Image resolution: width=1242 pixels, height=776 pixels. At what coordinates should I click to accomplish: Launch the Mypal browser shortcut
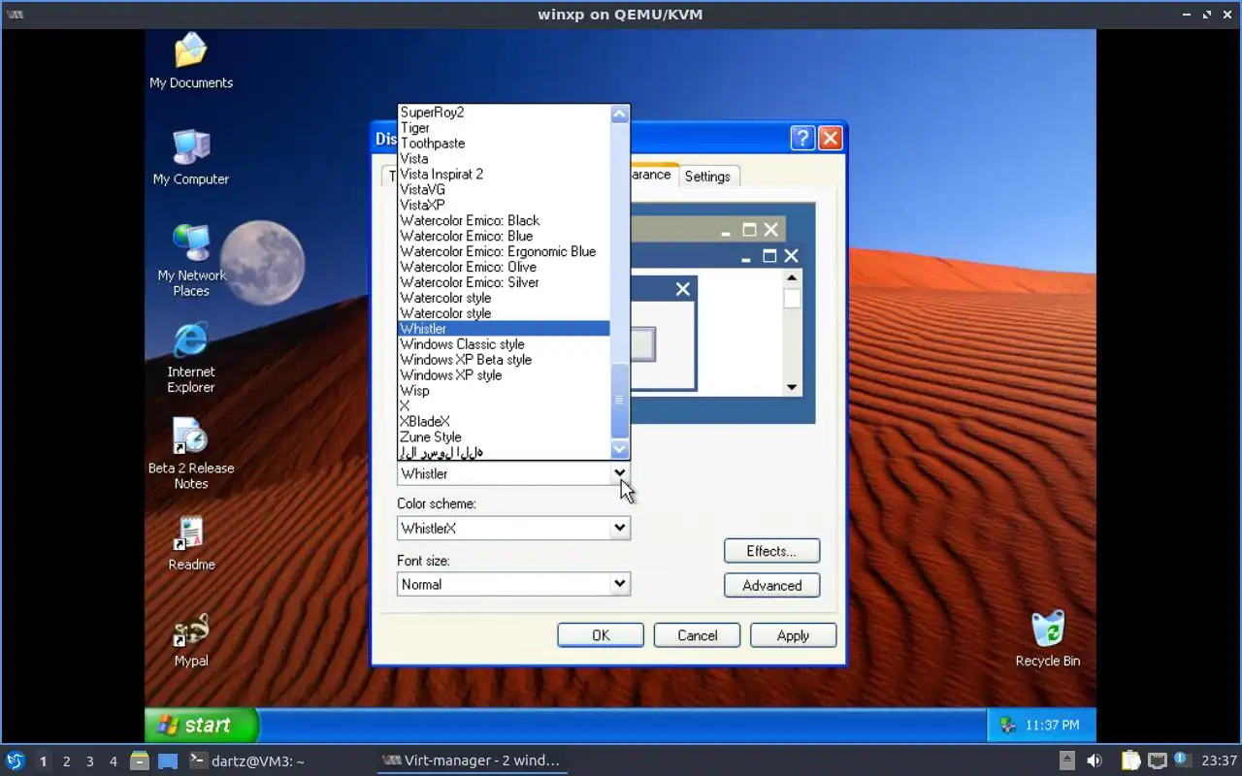pyautogui.click(x=191, y=639)
